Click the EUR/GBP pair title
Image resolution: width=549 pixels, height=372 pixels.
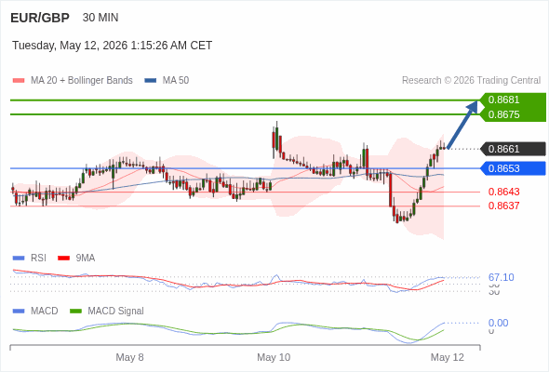[x=40, y=18]
